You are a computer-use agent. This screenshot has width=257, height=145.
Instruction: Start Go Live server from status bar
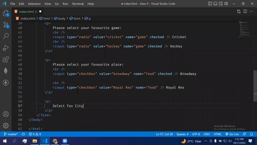pyautogui.click(x=232, y=134)
